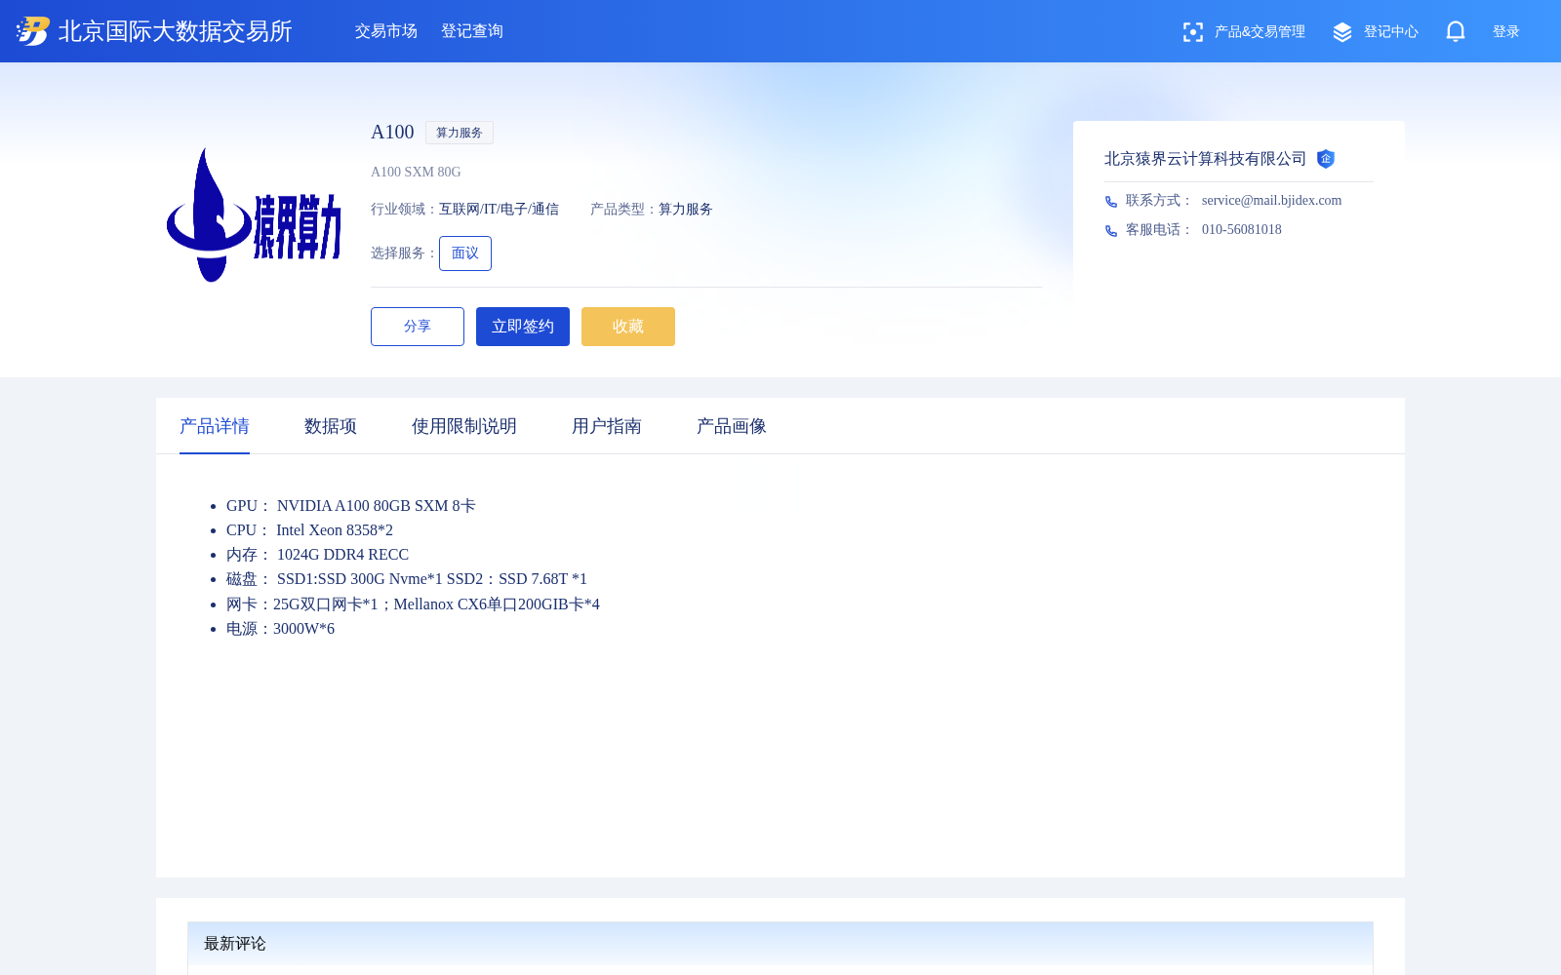Click the 立即签约 sign now button
This screenshot has width=1561, height=975.
coord(523,327)
